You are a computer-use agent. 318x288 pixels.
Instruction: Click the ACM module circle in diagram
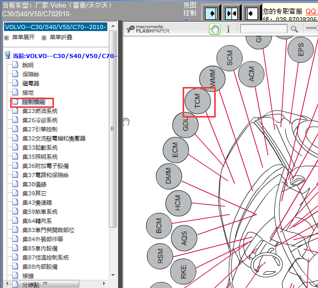pos(251,74)
